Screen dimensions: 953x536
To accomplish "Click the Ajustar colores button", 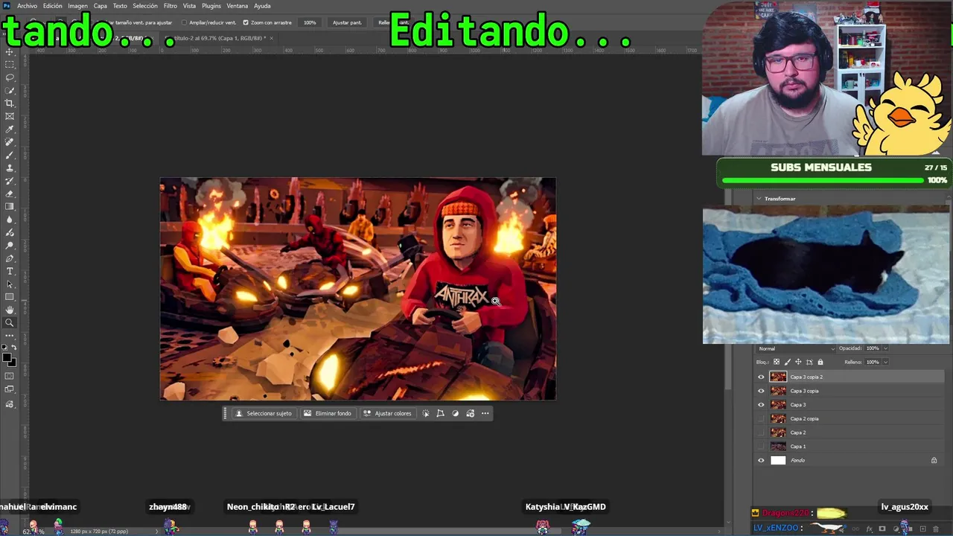I will (x=387, y=413).
